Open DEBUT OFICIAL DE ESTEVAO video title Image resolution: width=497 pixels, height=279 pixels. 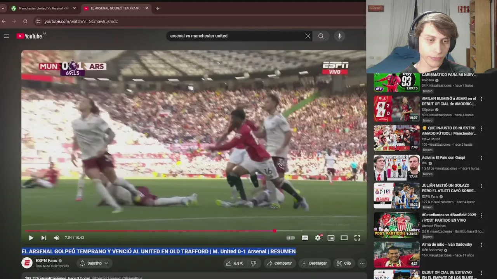pyautogui.click(x=449, y=275)
